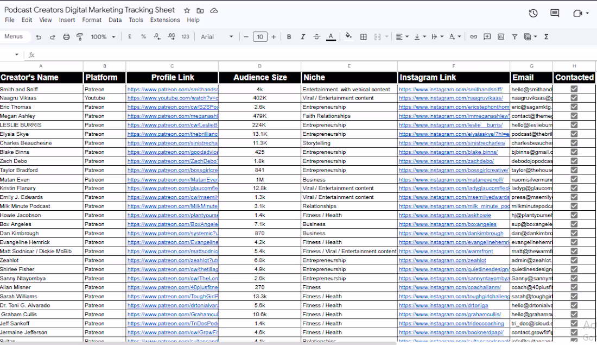The width and height of the screenshot is (597, 345).
Task: Star the document title
Action: tap(187, 11)
